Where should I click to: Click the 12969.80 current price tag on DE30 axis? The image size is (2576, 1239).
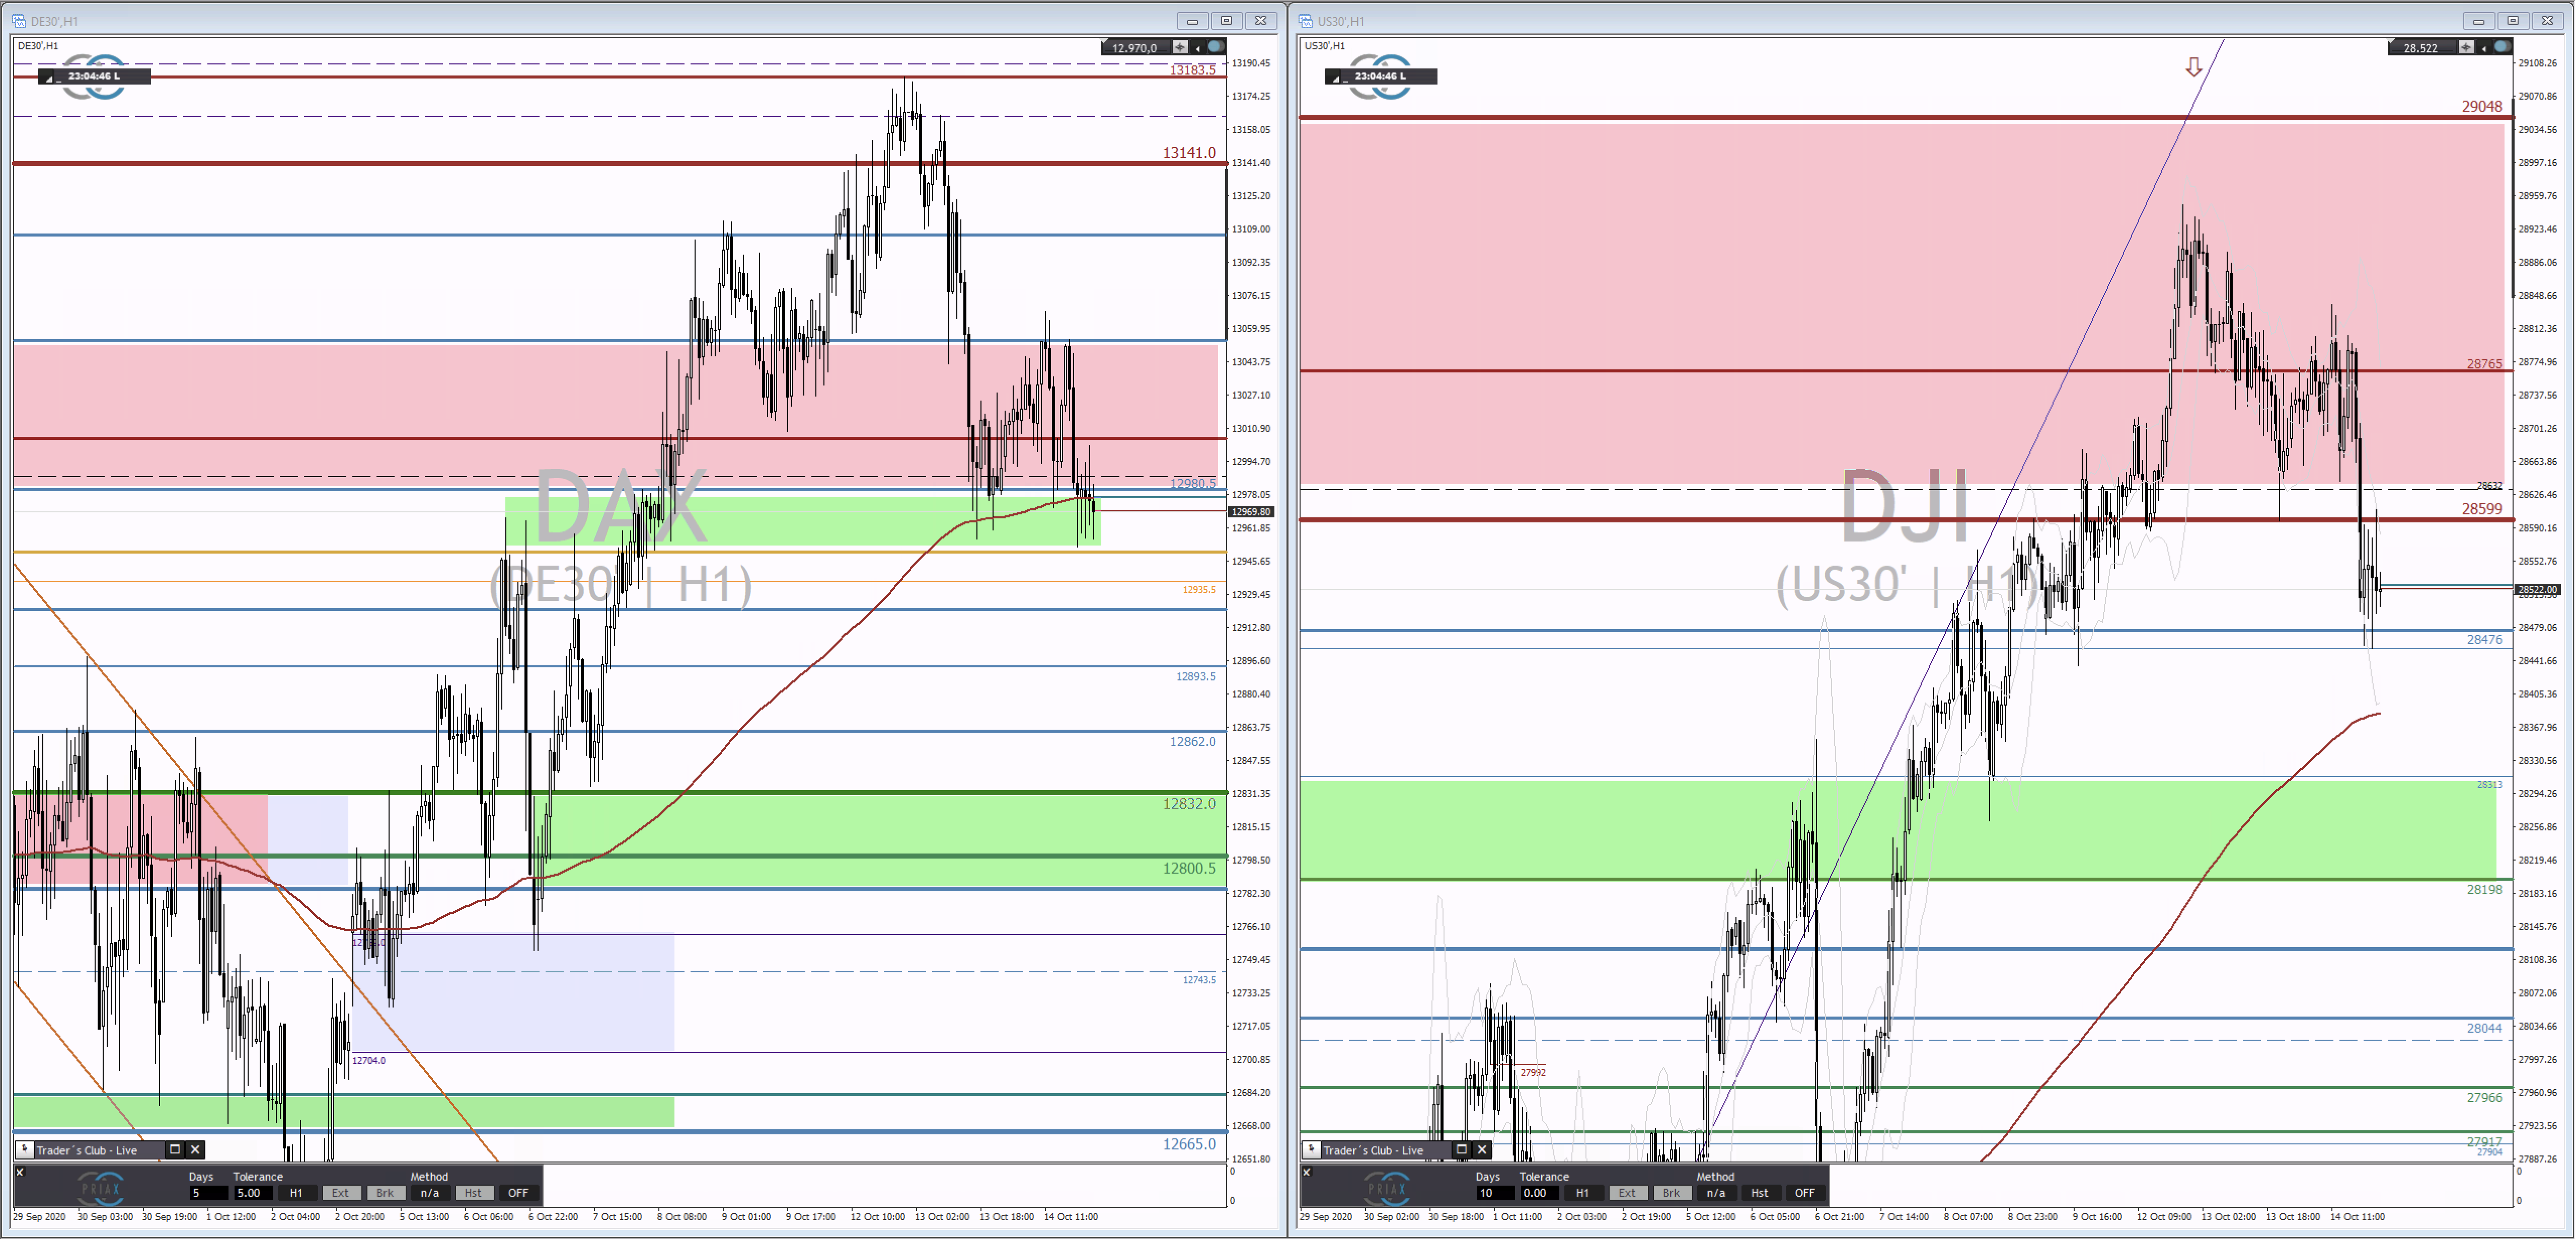[1251, 511]
